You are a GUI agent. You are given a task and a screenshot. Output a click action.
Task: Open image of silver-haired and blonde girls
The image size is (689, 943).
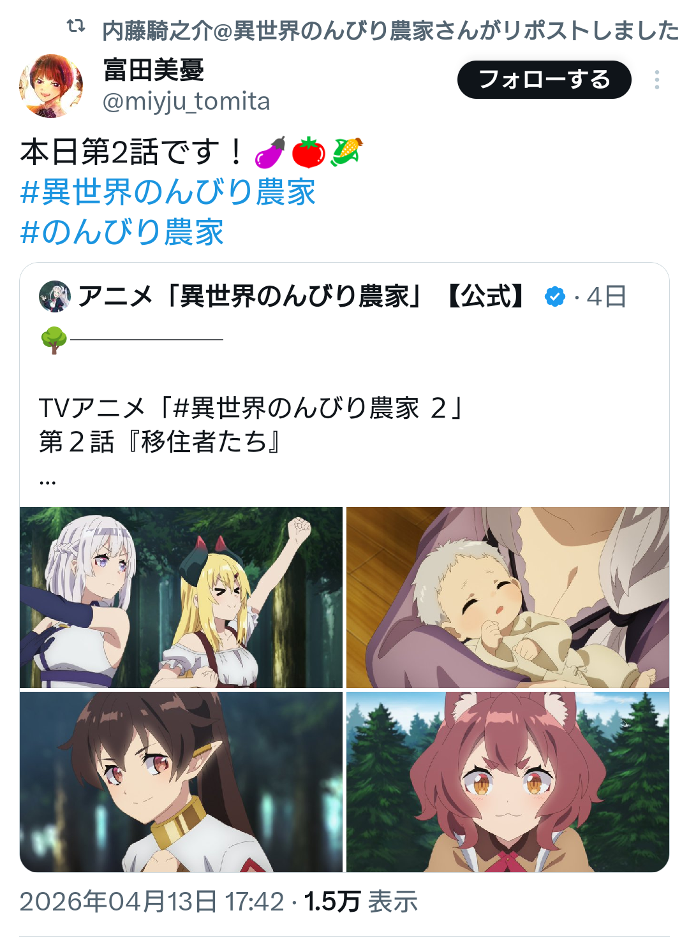[x=181, y=597]
